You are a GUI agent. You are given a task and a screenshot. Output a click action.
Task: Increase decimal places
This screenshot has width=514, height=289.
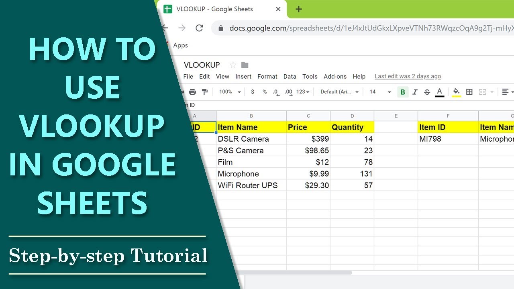(288, 92)
